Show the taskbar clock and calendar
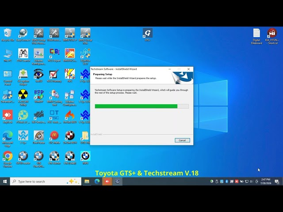Image resolution: width=283 pixels, height=212 pixels. click(x=266, y=182)
